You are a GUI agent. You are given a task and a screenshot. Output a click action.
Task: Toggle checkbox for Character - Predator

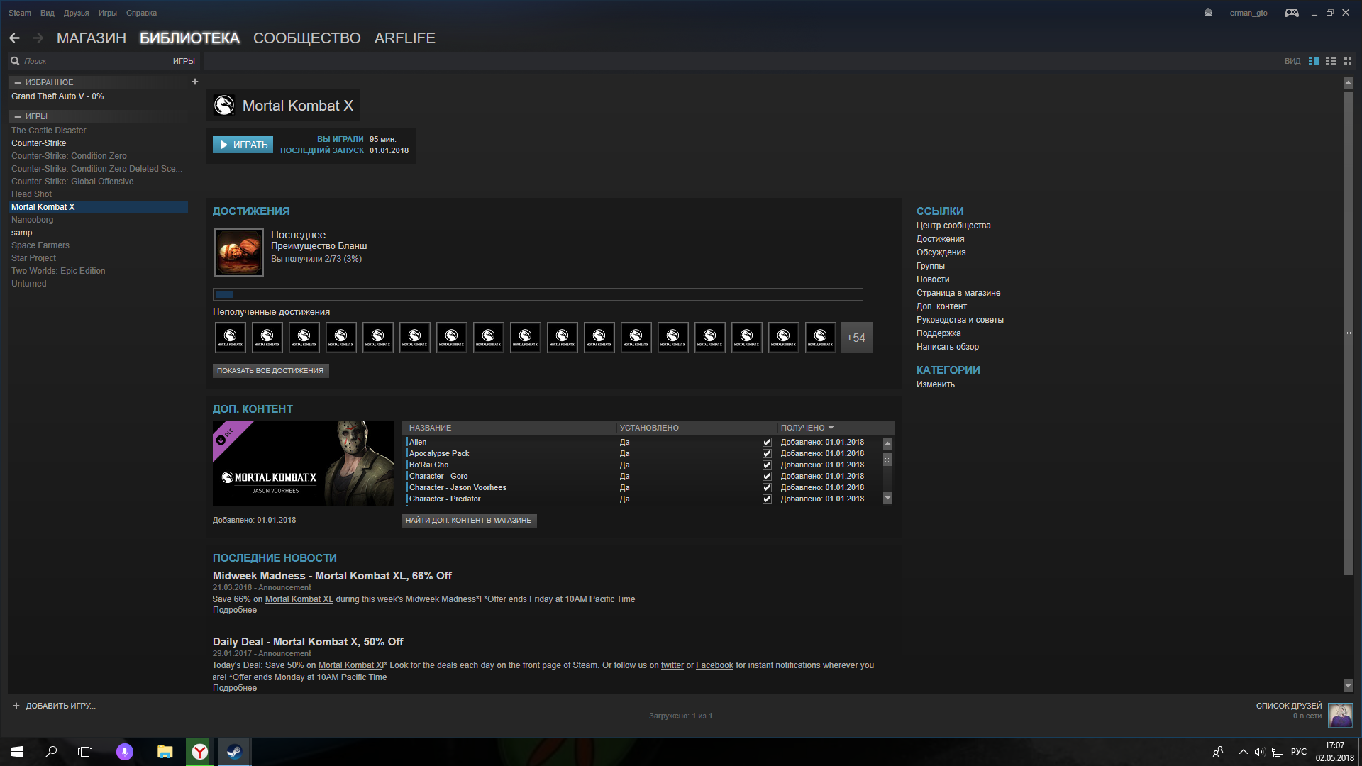point(767,499)
